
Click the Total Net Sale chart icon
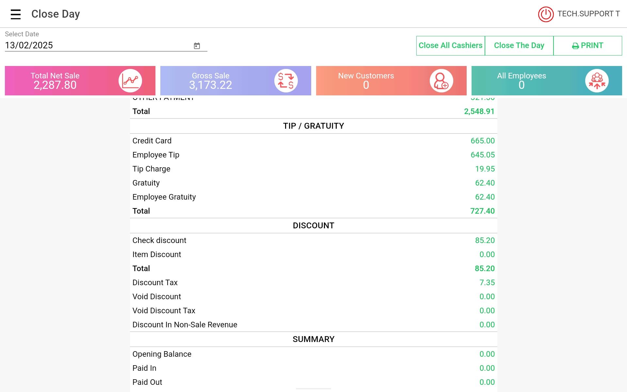click(x=130, y=81)
